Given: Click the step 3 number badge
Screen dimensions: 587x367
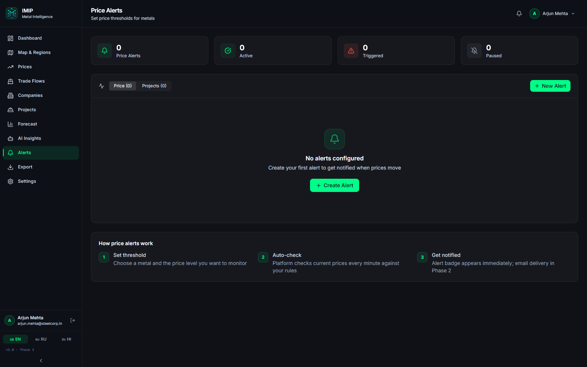Looking at the screenshot, I should click(422, 257).
